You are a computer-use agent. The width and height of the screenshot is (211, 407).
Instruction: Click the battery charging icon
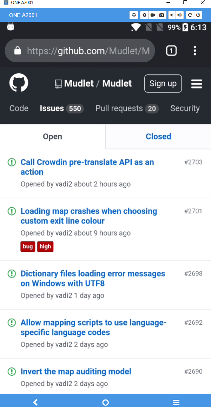[x=185, y=27]
